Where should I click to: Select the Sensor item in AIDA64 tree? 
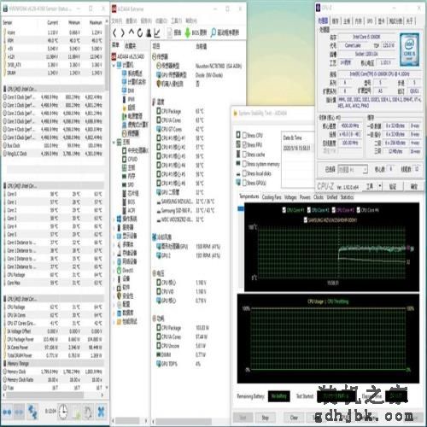coord(131,133)
